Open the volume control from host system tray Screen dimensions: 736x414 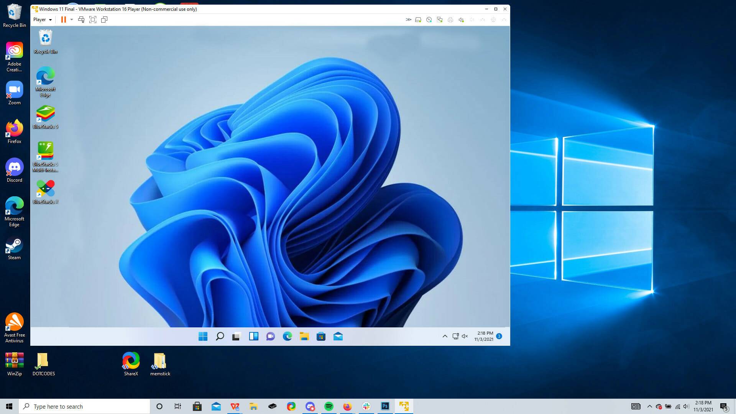pyautogui.click(x=686, y=406)
